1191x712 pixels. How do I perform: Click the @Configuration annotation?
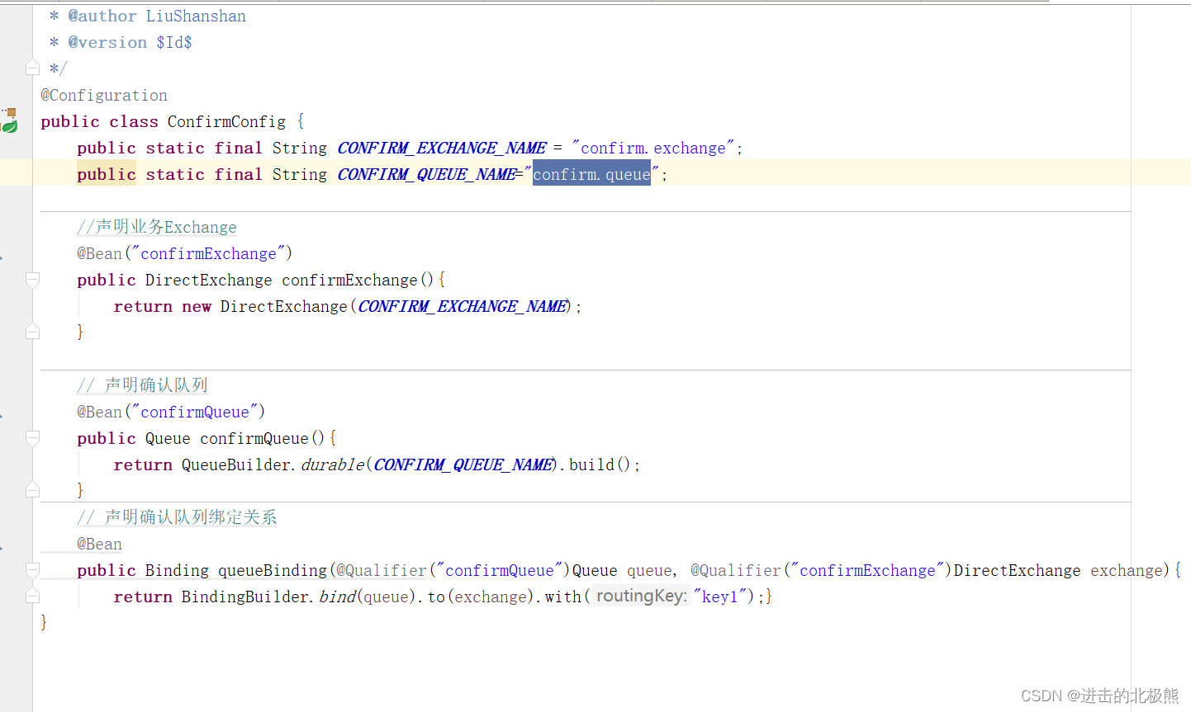[104, 95]
